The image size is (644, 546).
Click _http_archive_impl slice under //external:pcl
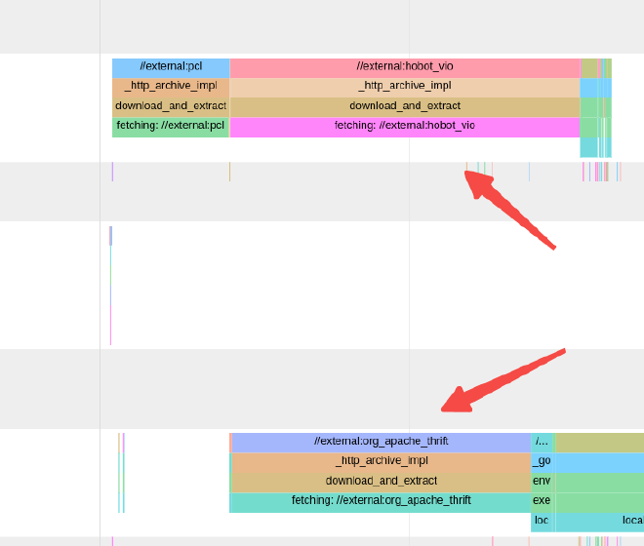(x=171, y=88)
